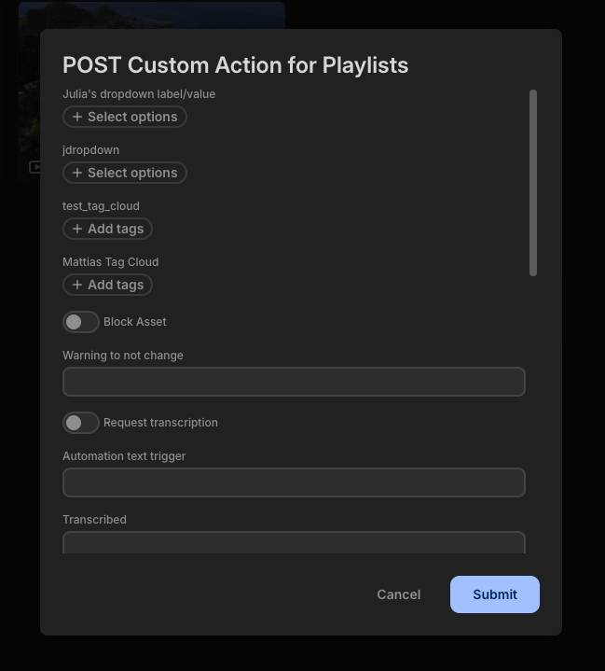
Task: Toggle the Block Asset switch
Action: click(x=81, y=322)
